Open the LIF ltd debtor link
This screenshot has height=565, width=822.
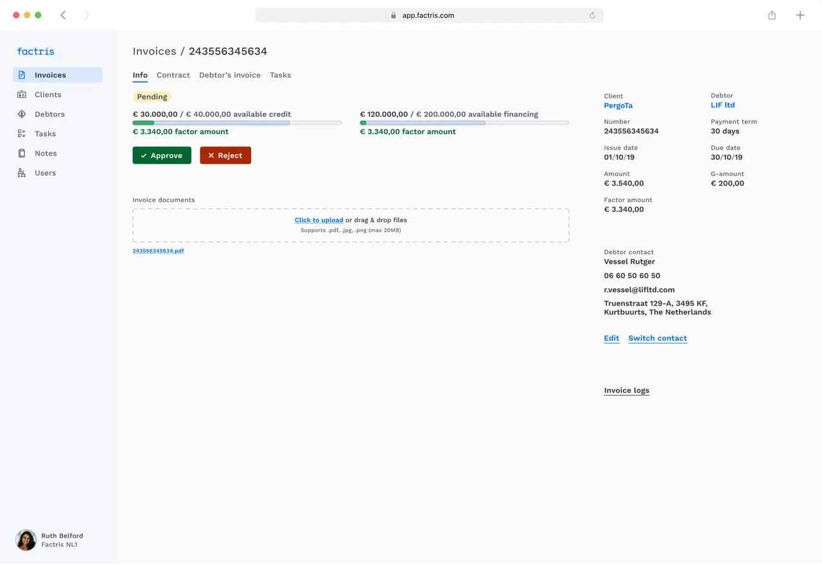pyautogui.click(x=722, y=105)
